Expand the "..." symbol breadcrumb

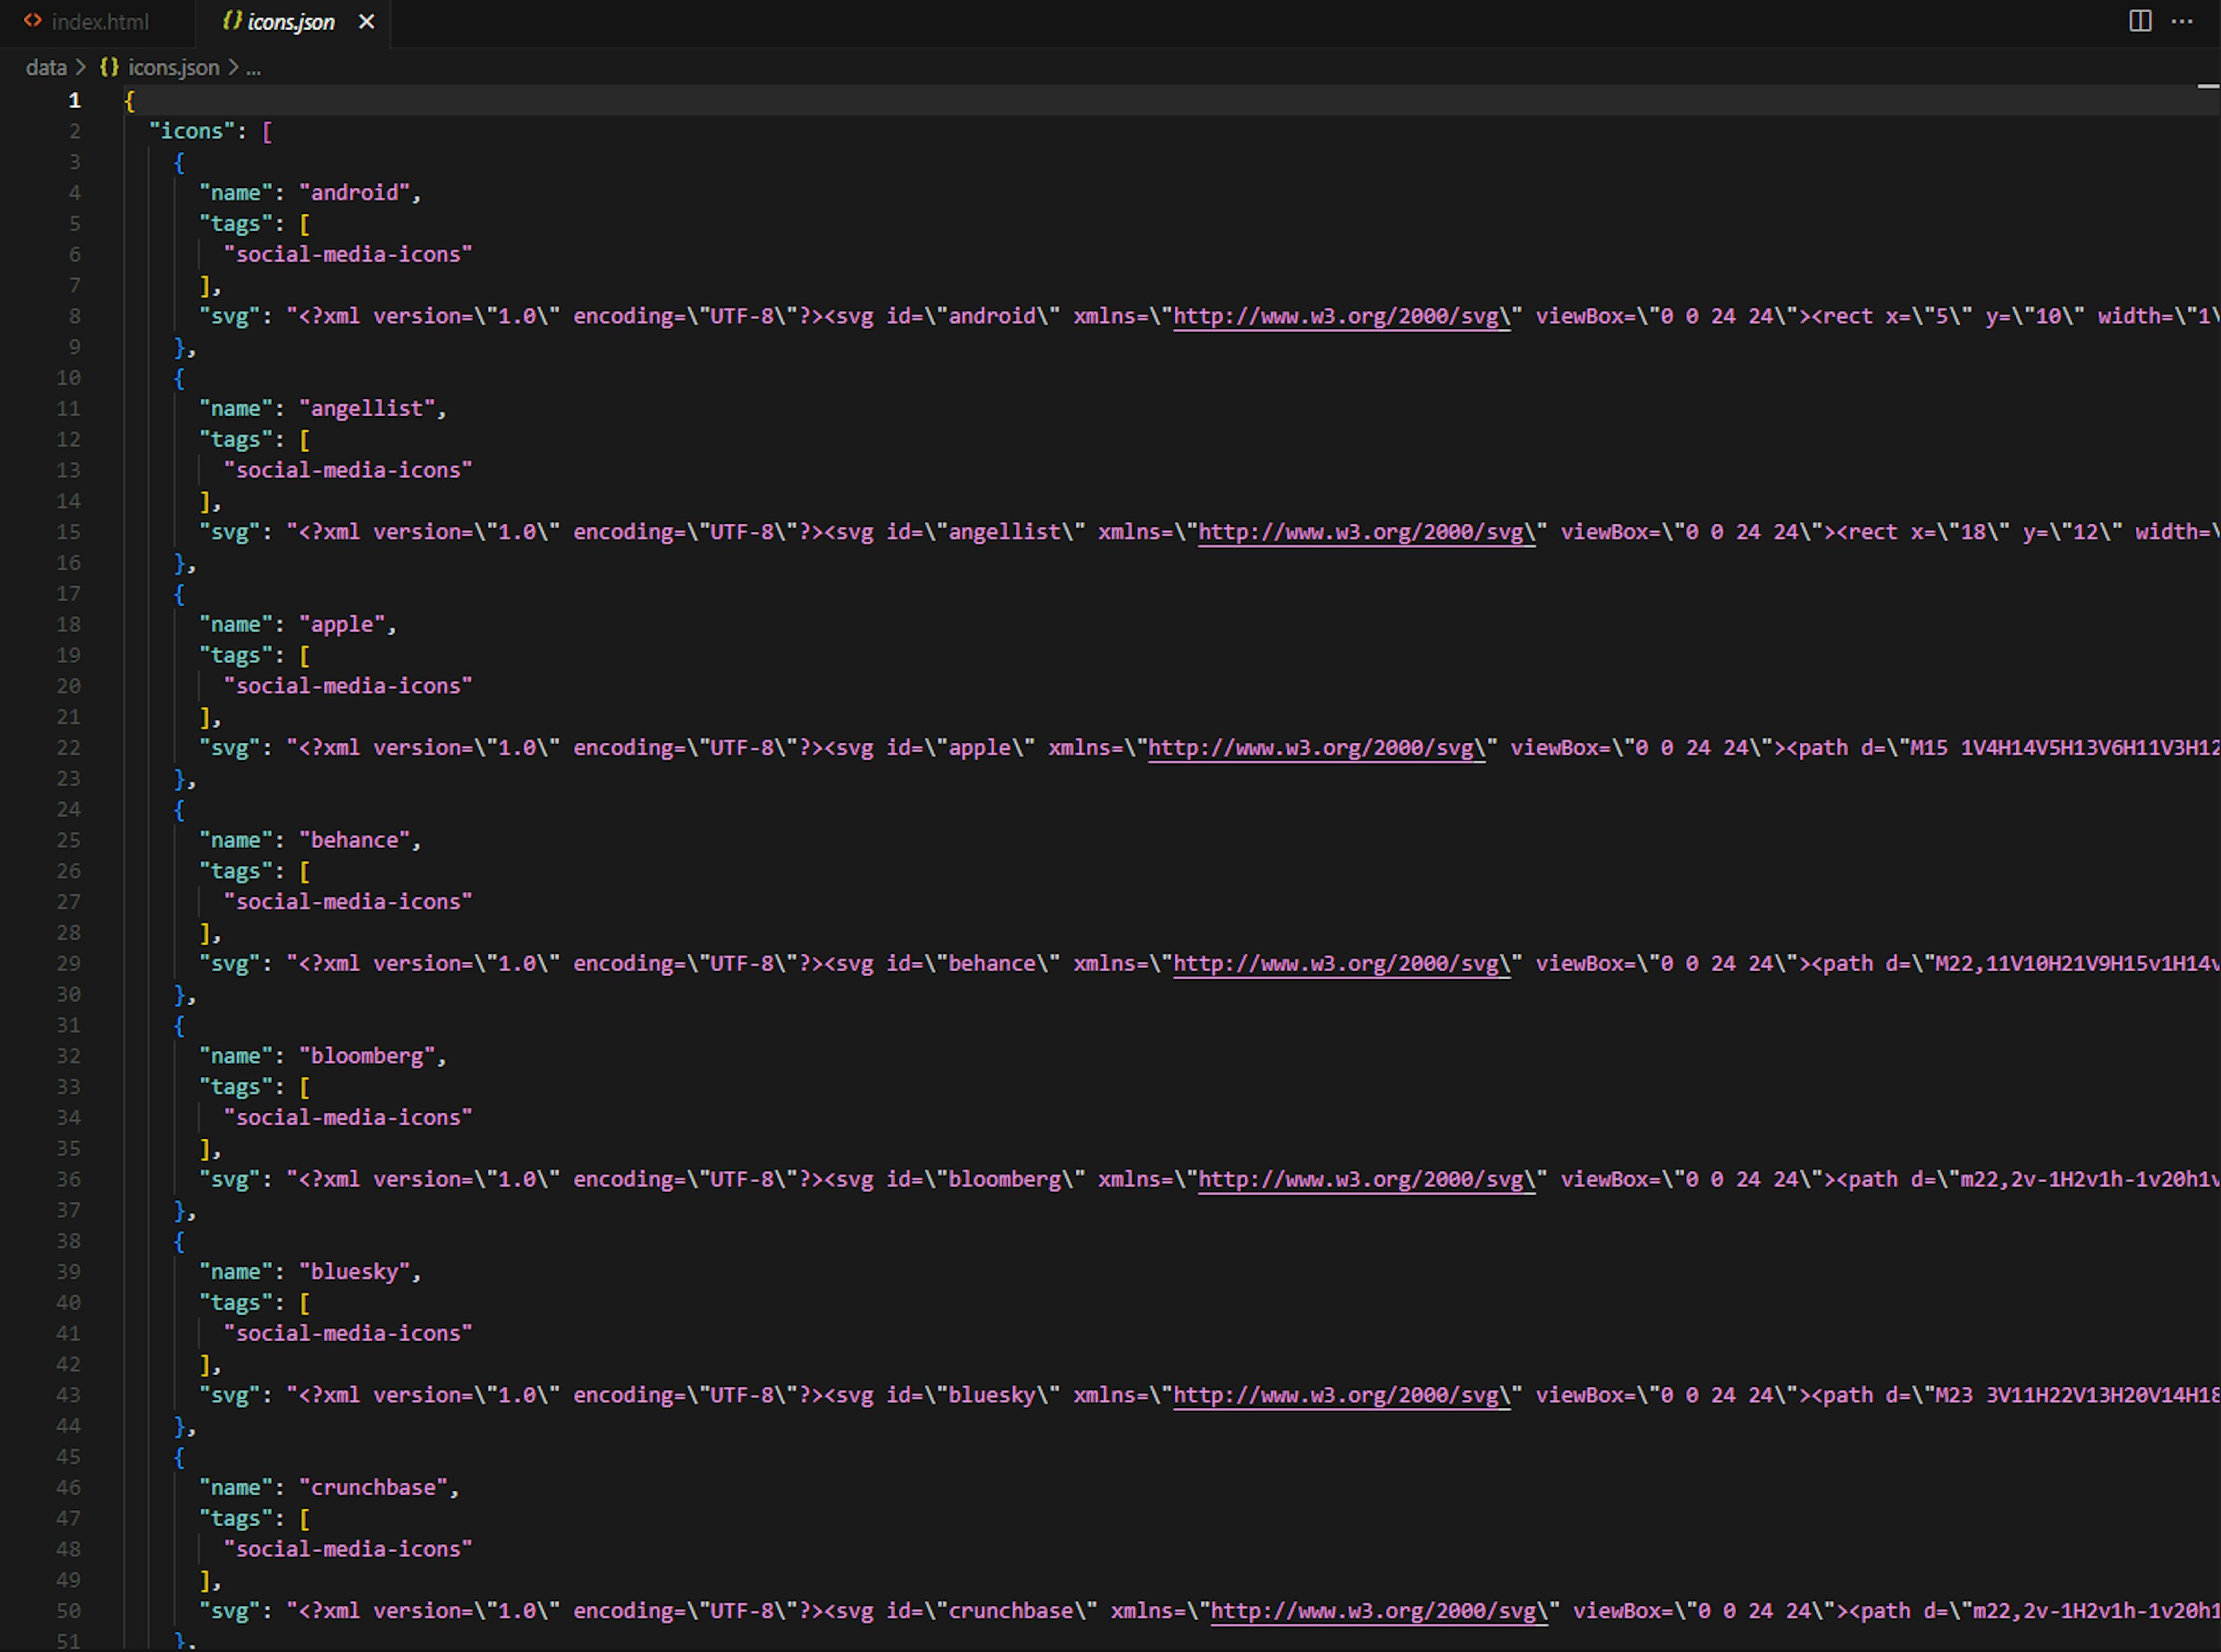point(254,69)
